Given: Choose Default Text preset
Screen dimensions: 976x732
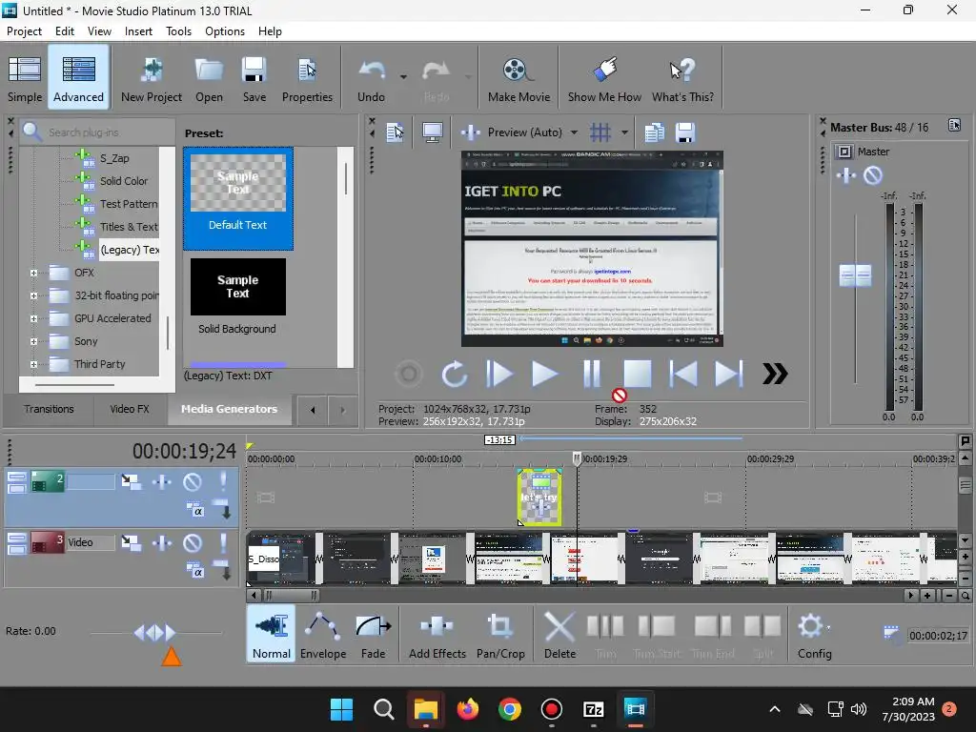Looking at the screenshot, I should tap(237, 198).
